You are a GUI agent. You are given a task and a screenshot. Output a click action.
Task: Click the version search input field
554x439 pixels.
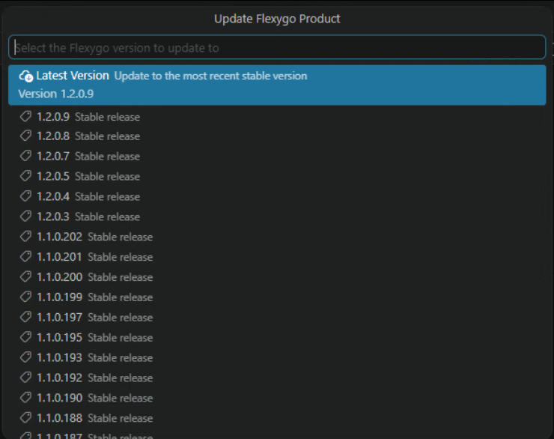pyautogui.click(x=277, y=47)
